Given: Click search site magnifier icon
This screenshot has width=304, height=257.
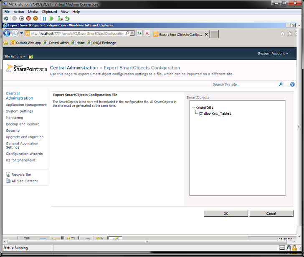Looking at the screenshot, I should [281, 85].
